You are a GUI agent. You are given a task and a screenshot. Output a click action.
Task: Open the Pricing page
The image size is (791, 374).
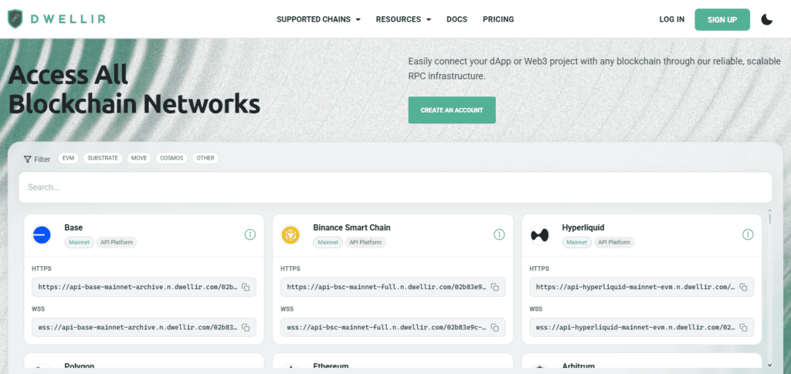498,19
